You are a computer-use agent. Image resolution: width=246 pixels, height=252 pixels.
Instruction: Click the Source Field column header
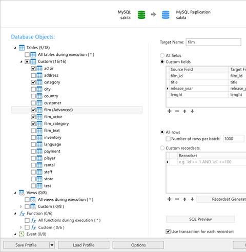pyautogui.click(x=199, y=70)
